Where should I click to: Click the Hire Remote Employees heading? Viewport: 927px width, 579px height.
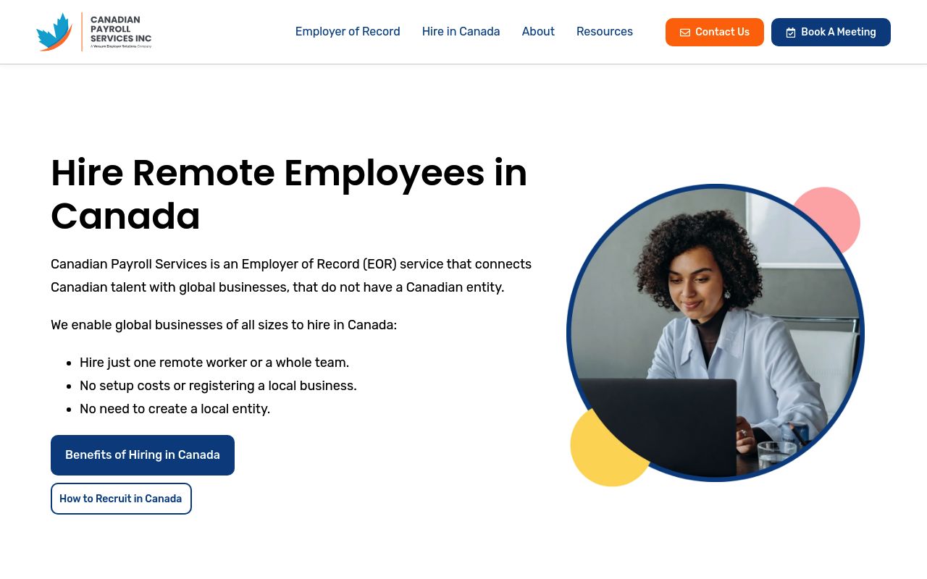(x=289, y=194)
